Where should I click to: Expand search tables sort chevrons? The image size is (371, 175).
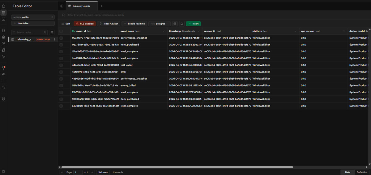(45, 32)
